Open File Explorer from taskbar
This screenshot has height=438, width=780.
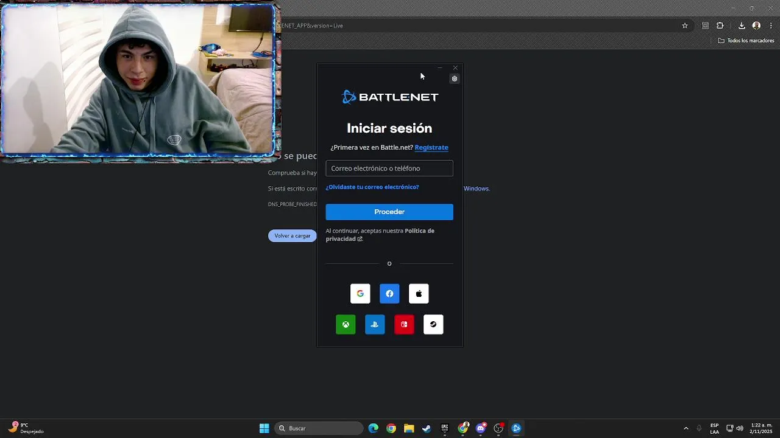click(x=409, y=428)
